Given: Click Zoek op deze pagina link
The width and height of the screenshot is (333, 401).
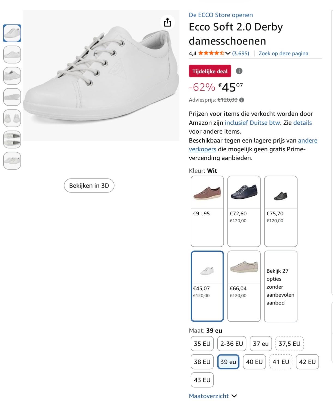Looking at the screenshot, I should click(x=283, y=53).
